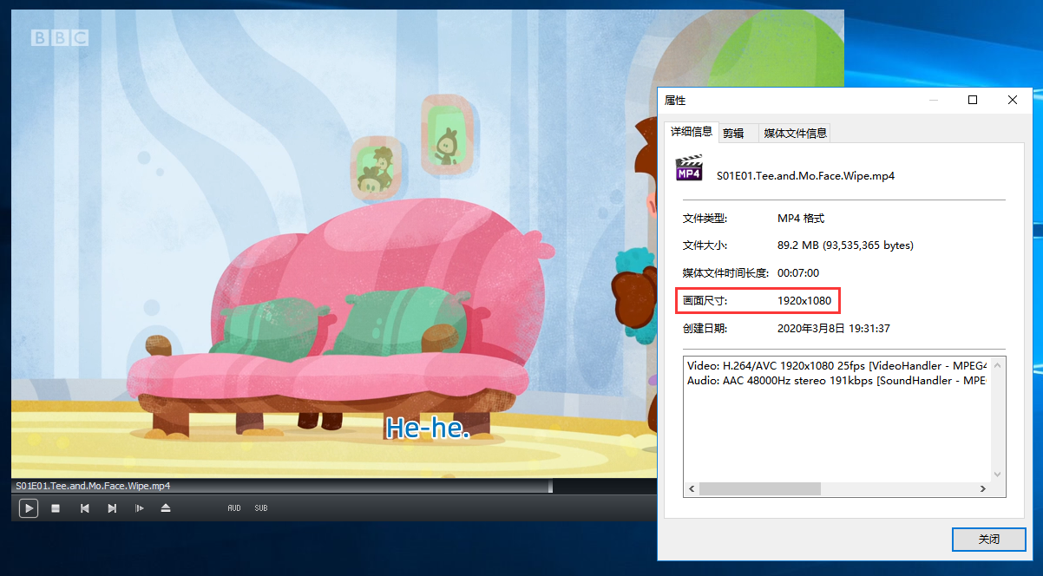Click the filename in player status bar
Viewport: 1043px width, 576px height.
[93, 486]
